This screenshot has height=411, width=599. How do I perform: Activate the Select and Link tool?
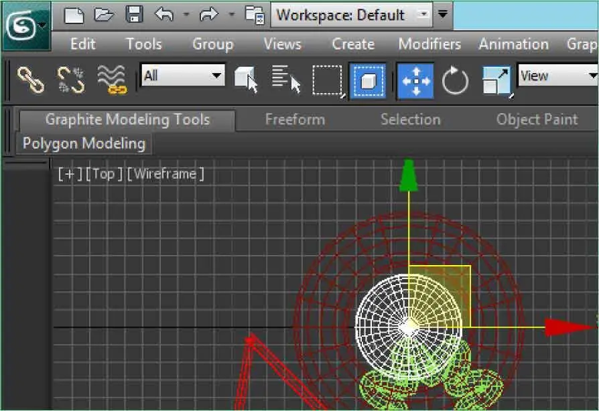[31, 80]
